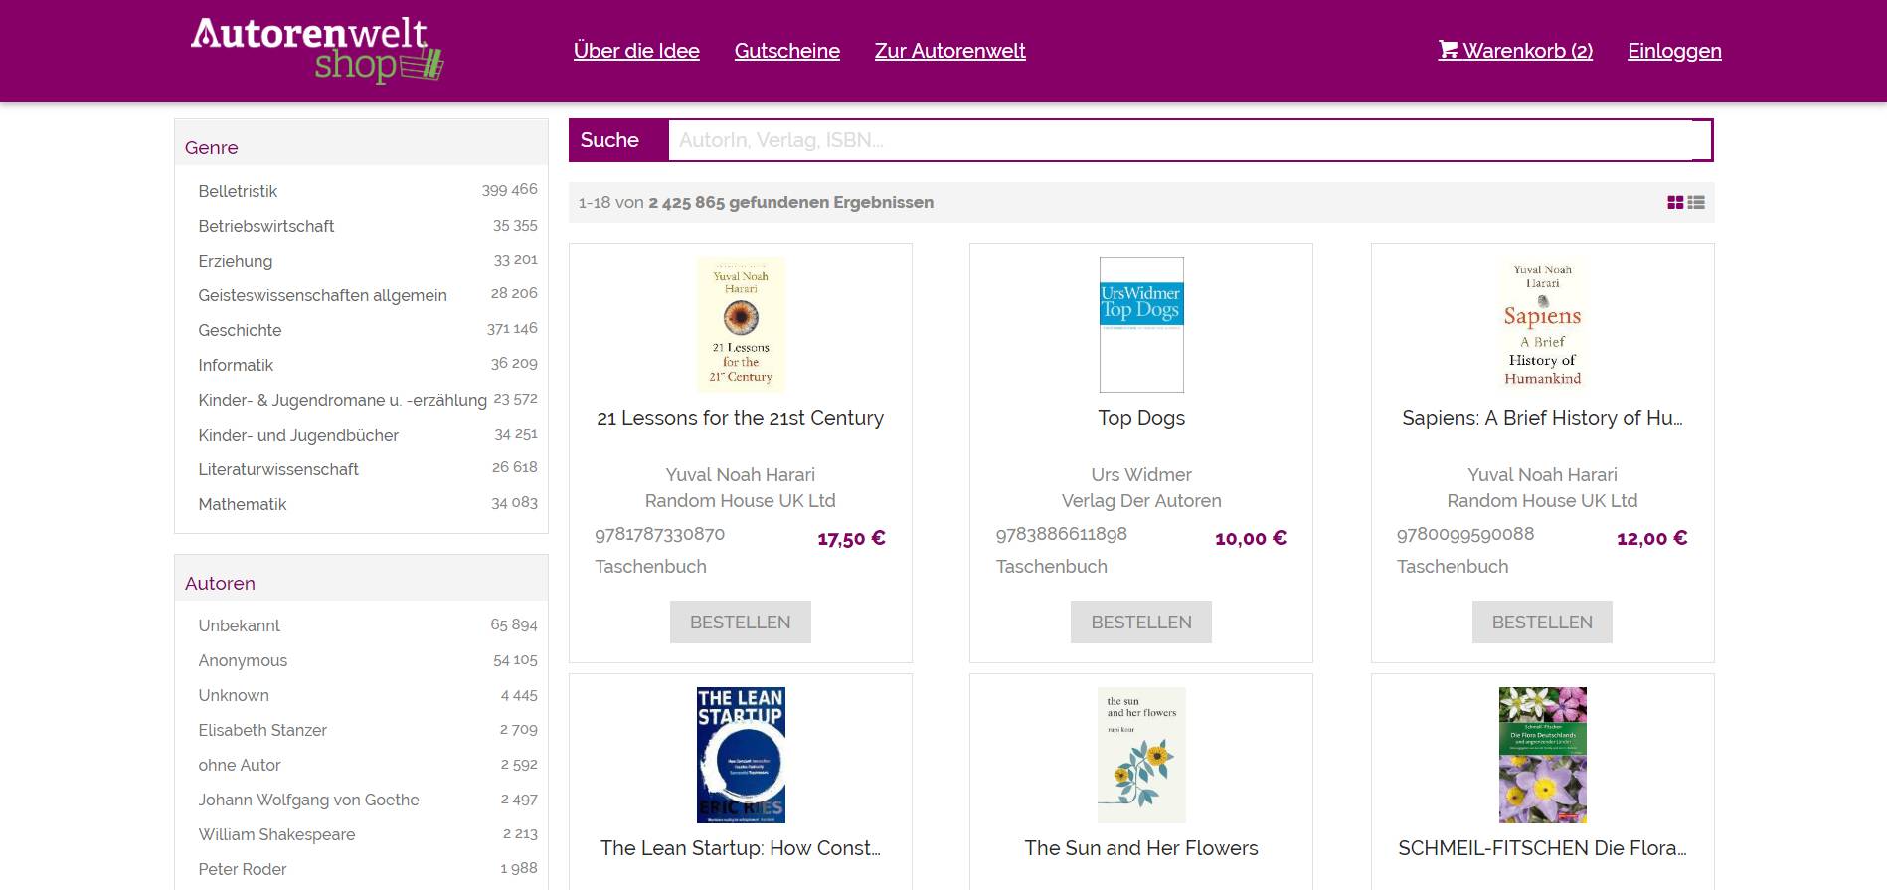Open Top Dogs book cover

tap(1141, 324)
